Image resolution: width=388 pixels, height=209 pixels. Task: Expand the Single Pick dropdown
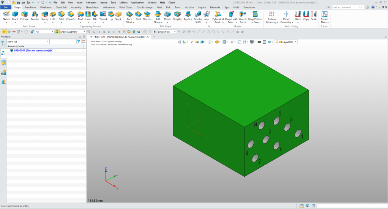pyautogui.click(x=174, y=32)
